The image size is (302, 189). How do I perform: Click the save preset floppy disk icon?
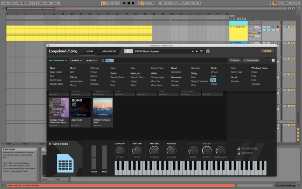(208, 51)
